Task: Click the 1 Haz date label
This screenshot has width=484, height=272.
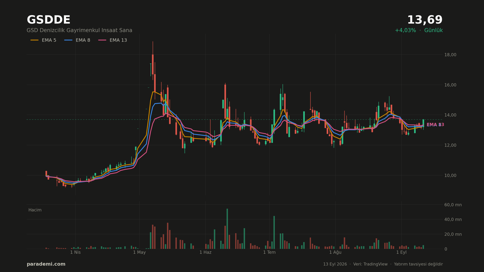Action: coord(205,252)
